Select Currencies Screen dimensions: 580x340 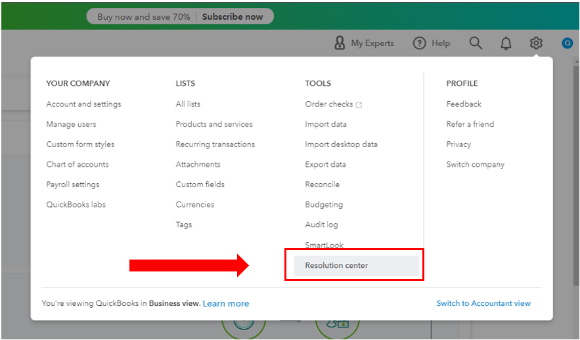195,204
